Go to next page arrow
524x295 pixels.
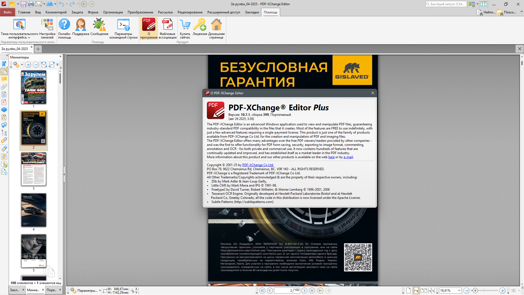click(x=304, y=291)
